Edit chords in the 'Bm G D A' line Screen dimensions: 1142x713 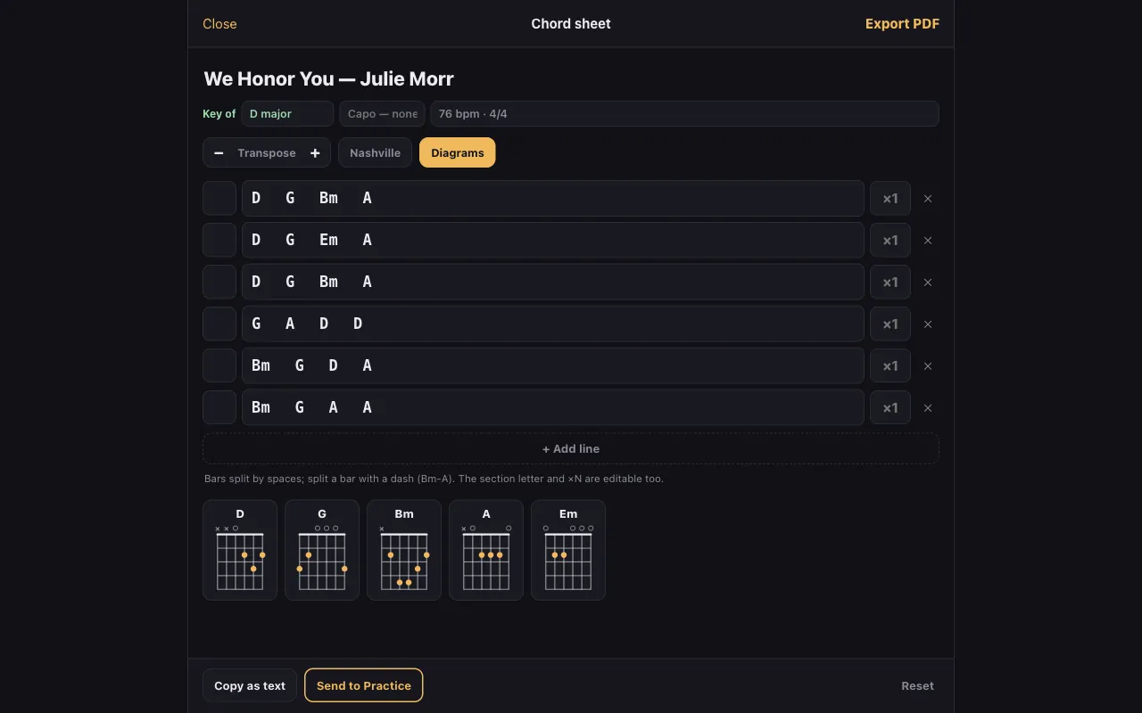click(x=553, y=366)
